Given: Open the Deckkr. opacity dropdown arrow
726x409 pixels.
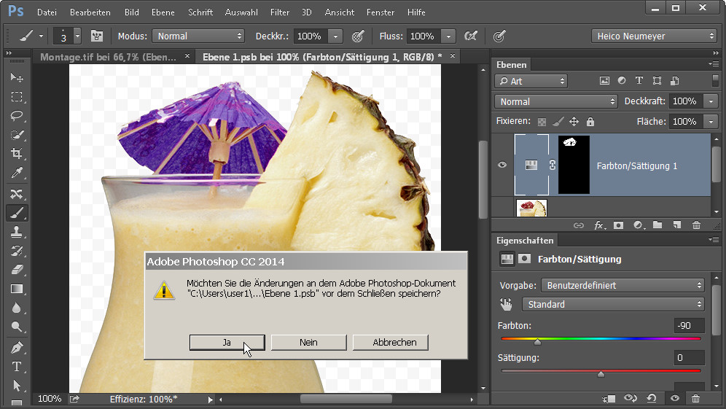Looking at the screenshot, I should click(x=335, y=36).
